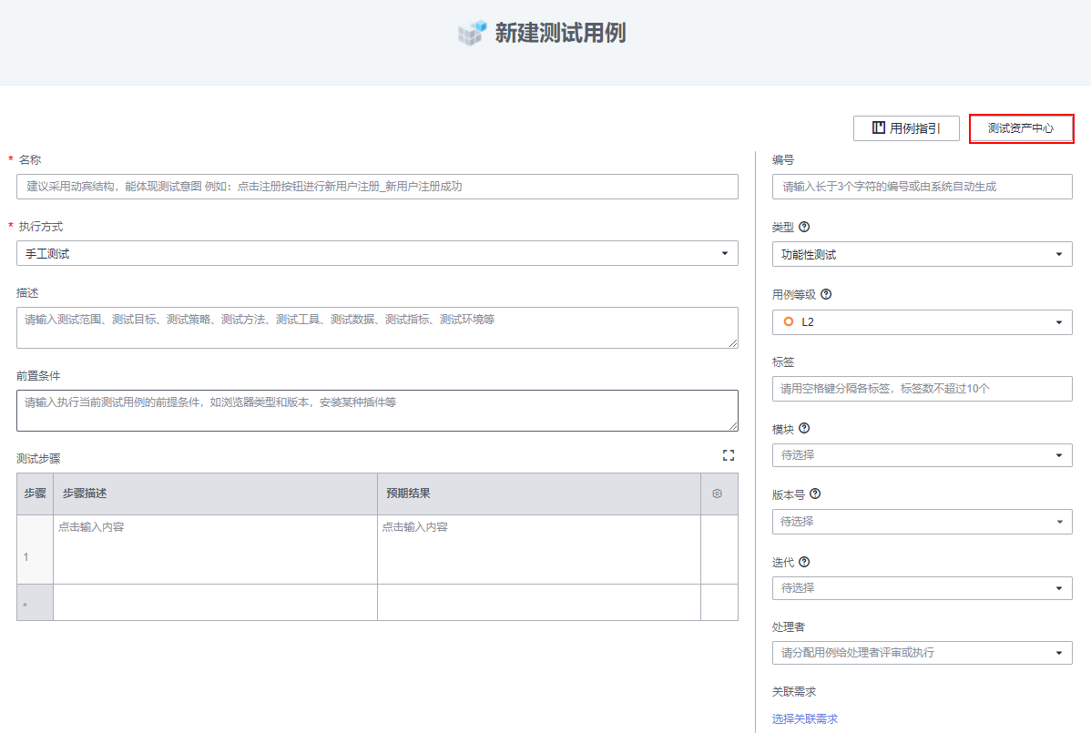
Task: Click the help icon beside 模块 label
Action: click(x=804, y=429)
